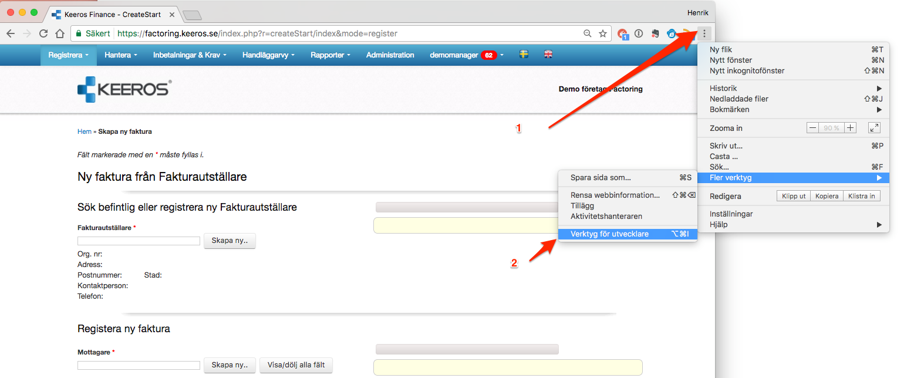The image size is (914, 378).
Task: Click the Klistra in button
Action: click(x=862, y=196)
